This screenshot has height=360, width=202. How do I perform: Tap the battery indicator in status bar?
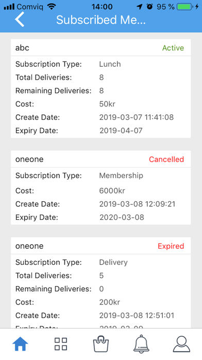click(185, 7)
